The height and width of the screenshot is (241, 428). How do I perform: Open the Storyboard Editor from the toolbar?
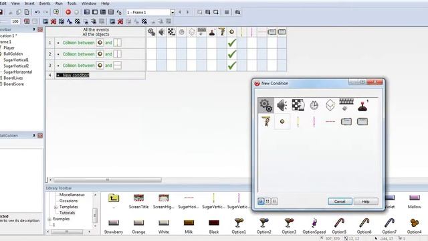pos(87,12)
